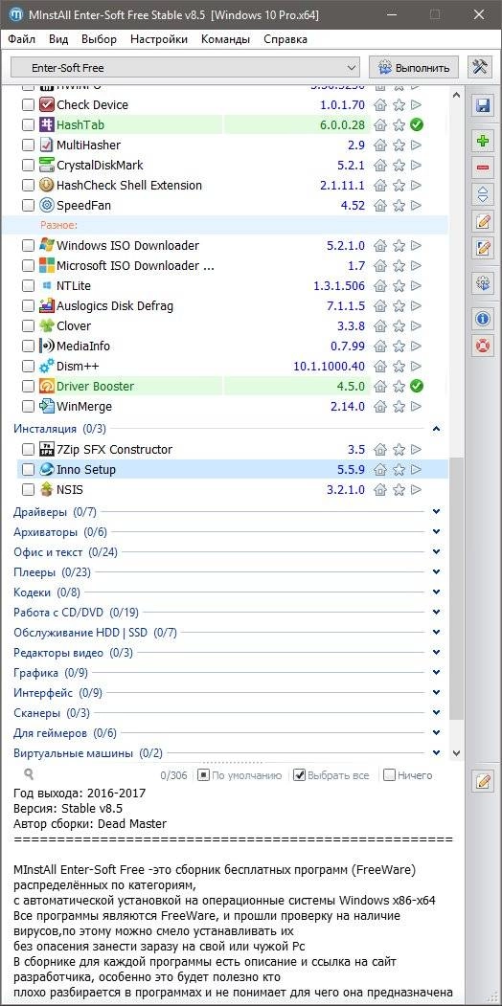Click the star icon for Inno Setup
Screen dimensions: 502x1006
click(399, 470)
